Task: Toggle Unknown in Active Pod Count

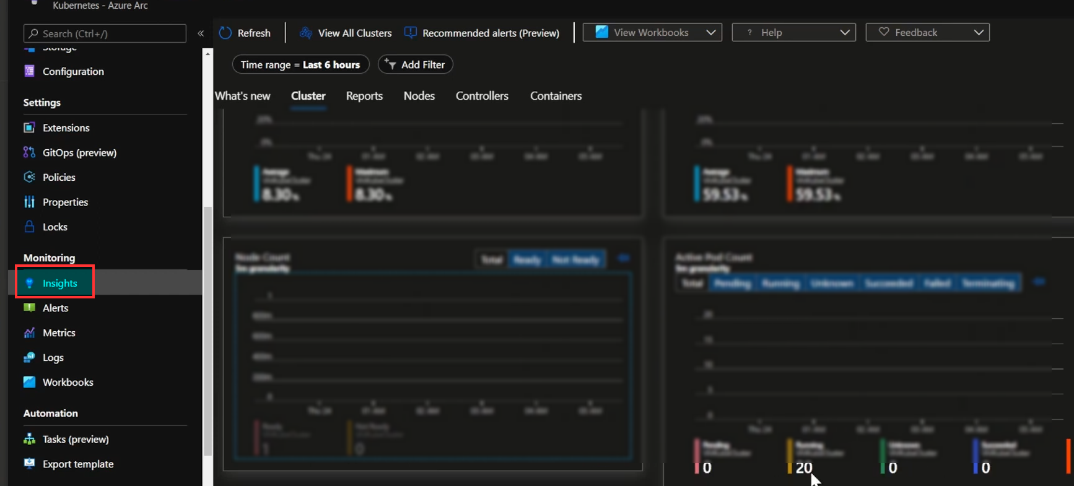Action: tap(831, 284)
